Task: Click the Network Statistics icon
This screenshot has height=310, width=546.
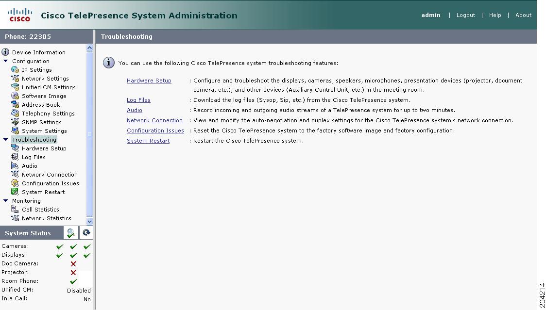Action: 15,218
